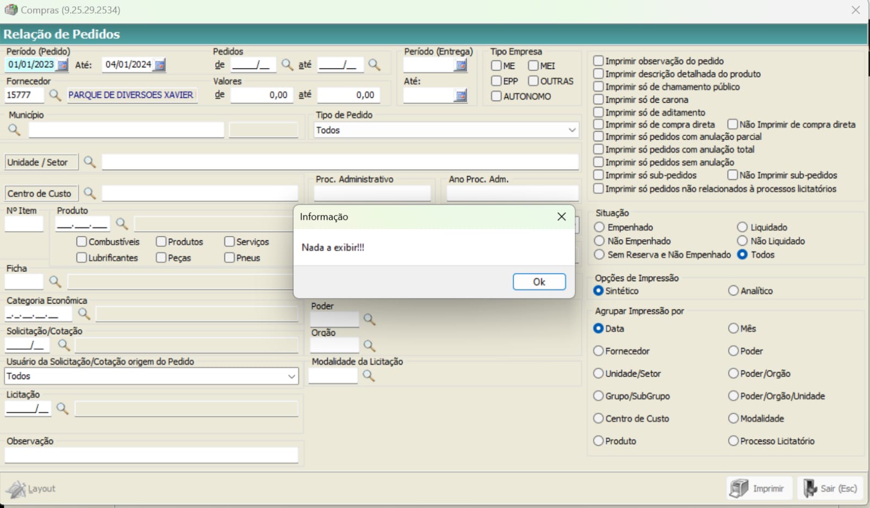870x508 pixels.
Task: Click the Município search magnifier icon
Action: (14, 130)
